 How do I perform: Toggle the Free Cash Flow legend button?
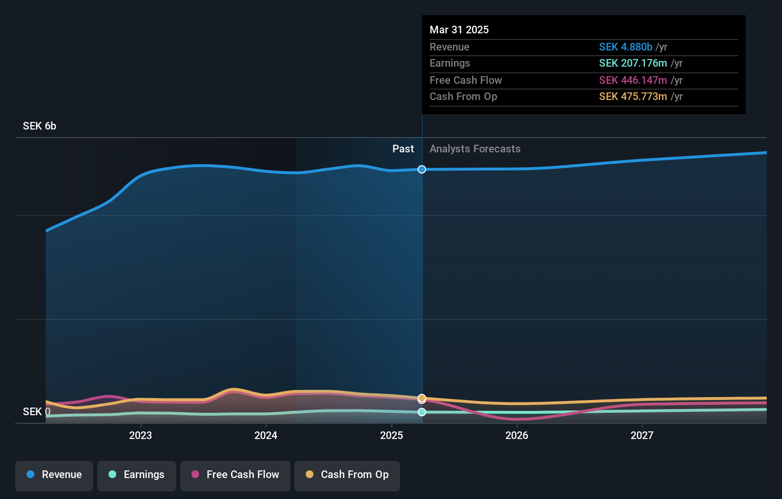tap(235, 476)
